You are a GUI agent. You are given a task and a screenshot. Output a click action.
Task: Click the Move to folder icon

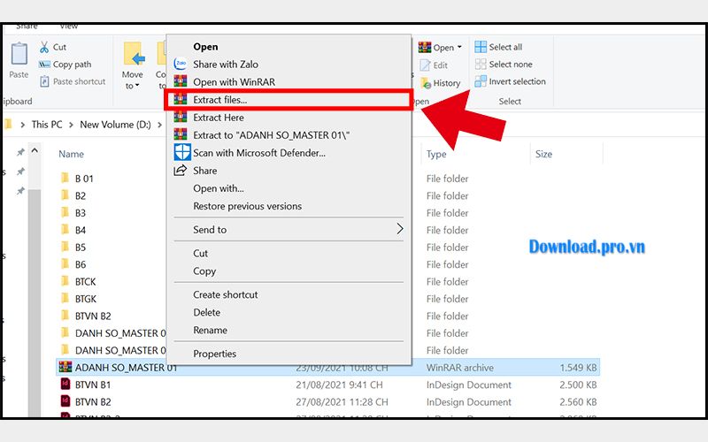click(x=135, y=54)
